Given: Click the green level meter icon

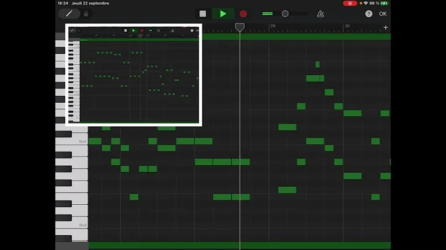Looking at the screenshot, I should [267, 14].
